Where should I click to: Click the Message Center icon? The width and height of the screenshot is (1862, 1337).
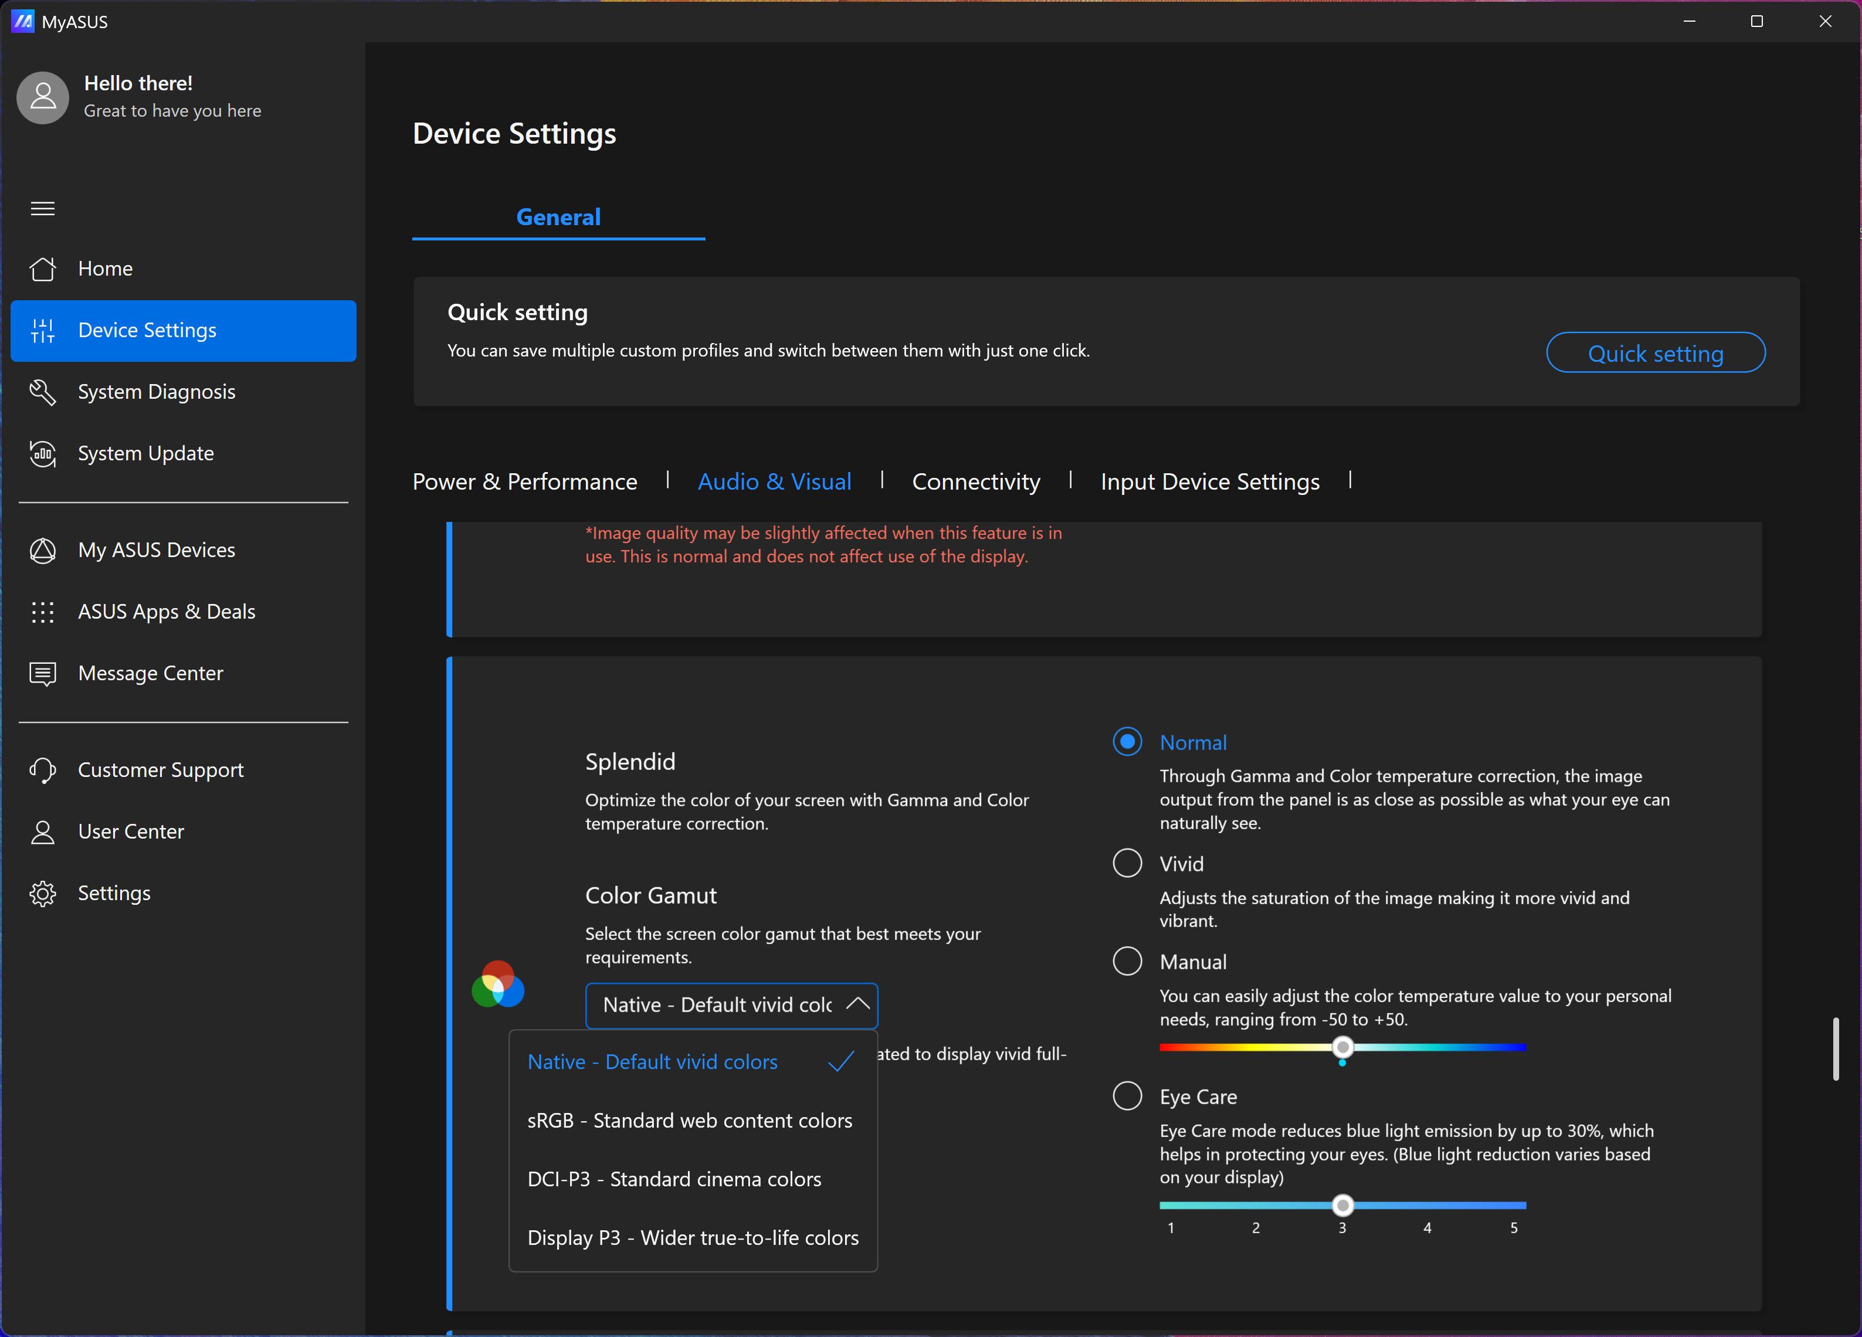[x=43, y=673]
